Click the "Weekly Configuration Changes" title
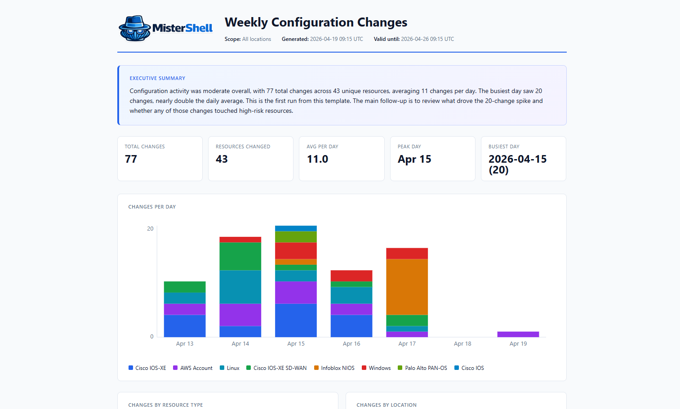The height and width of the screenshot is (409, 680). click(x=316, y=22)
